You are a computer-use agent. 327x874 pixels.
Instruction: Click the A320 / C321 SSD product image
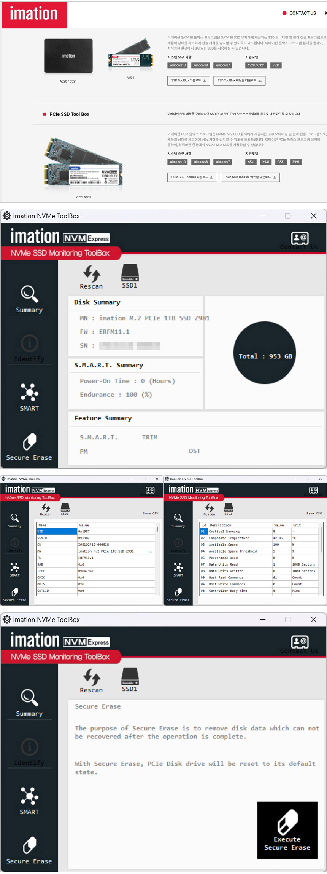click(68, 56)
